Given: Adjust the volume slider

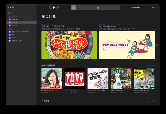Looking at the screenshot, I should tap(136, 7).
